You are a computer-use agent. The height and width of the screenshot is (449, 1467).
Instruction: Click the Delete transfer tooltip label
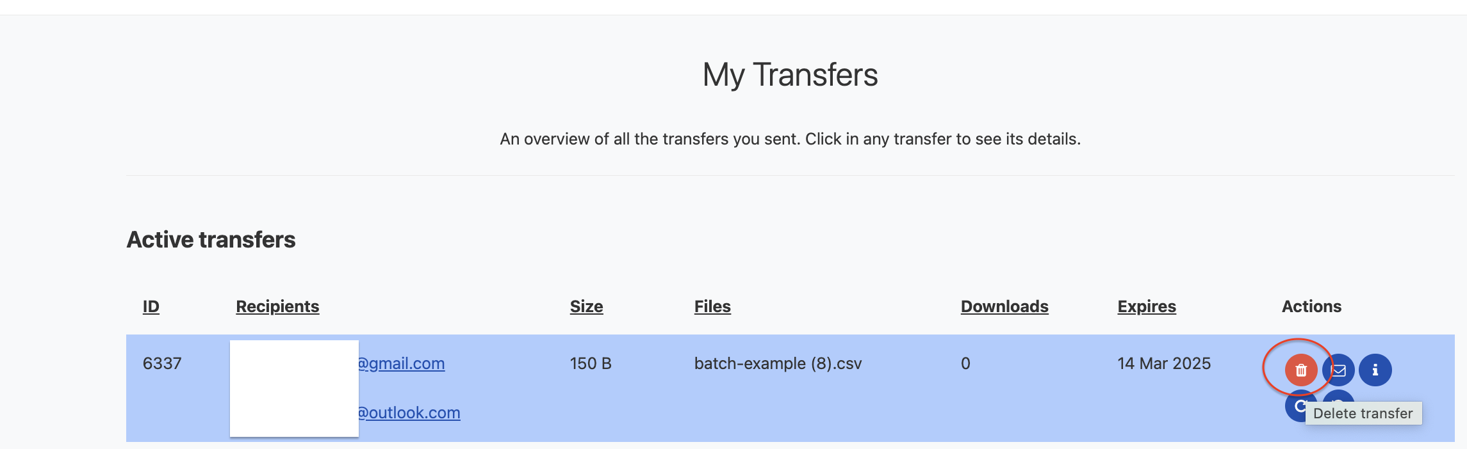click(x=1363, y=413)
